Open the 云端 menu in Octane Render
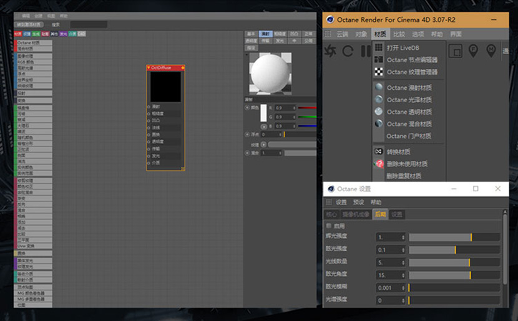 click(x=342, y=34)
